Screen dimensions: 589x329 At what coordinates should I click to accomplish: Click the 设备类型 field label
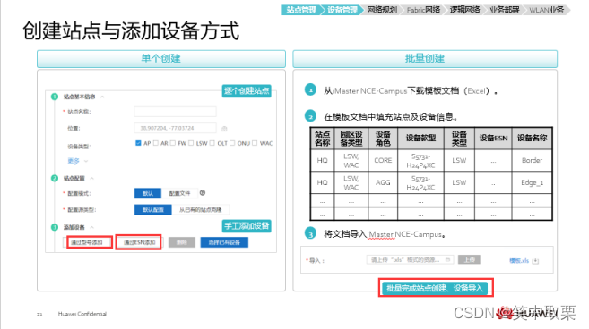pos(79,146)
